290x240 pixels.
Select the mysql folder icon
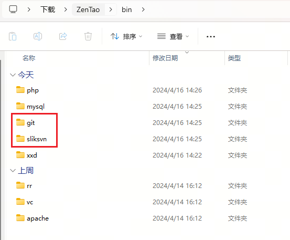pos(20,106)
